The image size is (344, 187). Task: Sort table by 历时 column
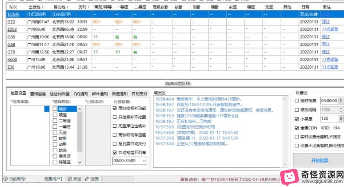click(84, 7)
